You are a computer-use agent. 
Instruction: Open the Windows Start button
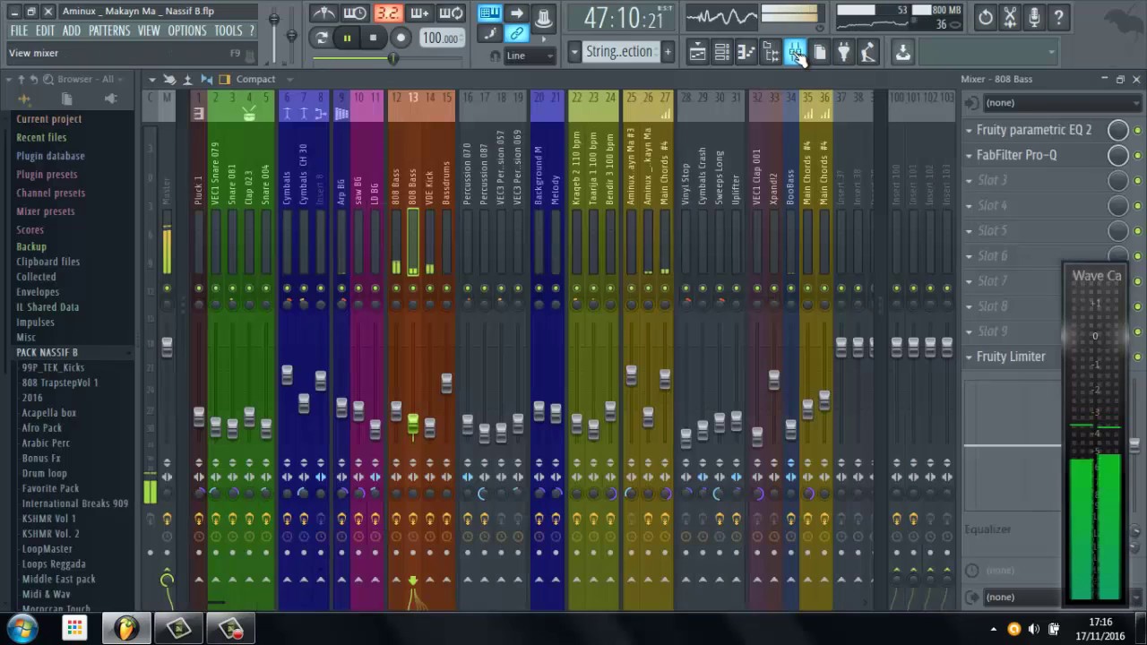click(x=22, y=629)
